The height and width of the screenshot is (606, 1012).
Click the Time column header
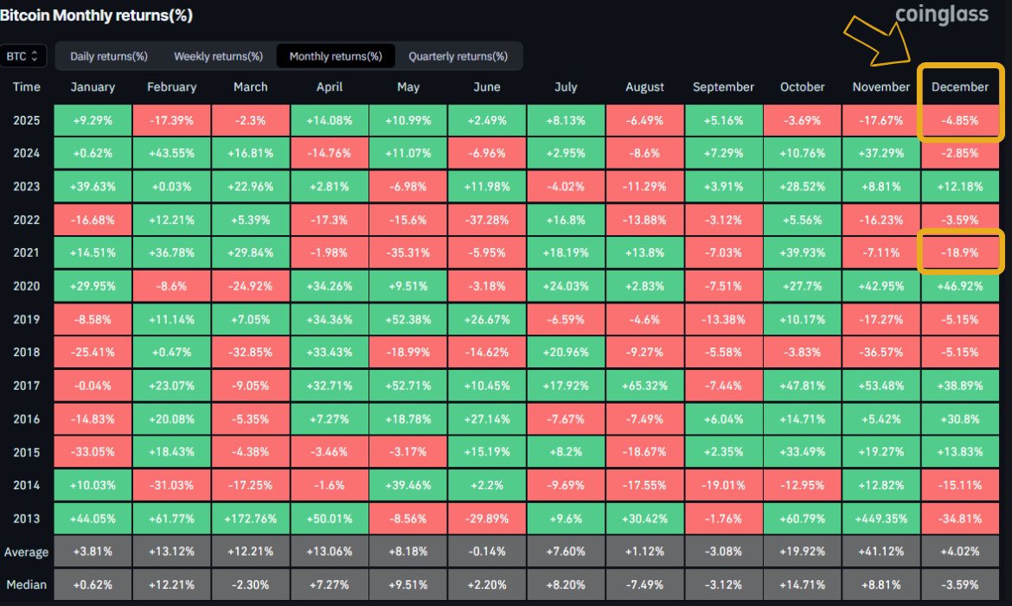pos(27,86)
